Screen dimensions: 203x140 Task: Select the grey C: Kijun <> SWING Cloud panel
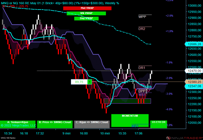point(92,124)
